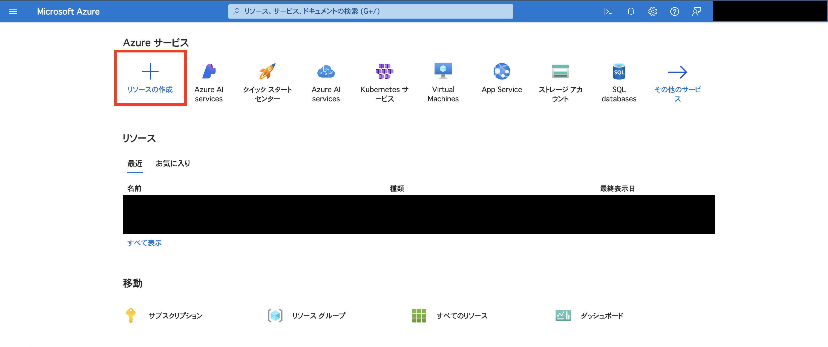Screen dimensions: 828x347
Task: Open the portal settings gear
Action: (x=652, y=11)
